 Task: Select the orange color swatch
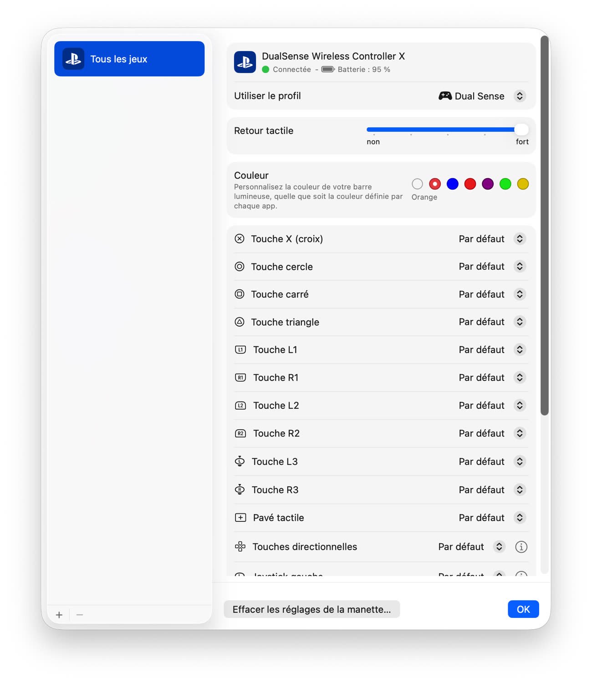tap(435, 184)
